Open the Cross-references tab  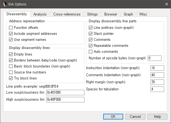pos(67,14)
